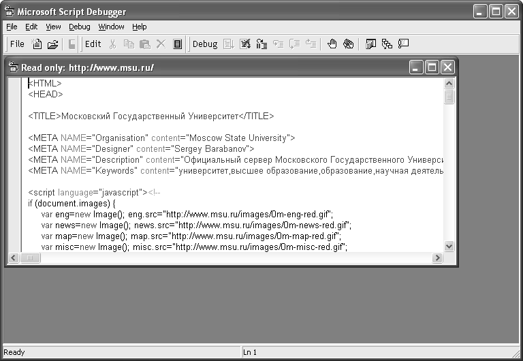
Task: Open the View menu
Action: pos(53,27)
